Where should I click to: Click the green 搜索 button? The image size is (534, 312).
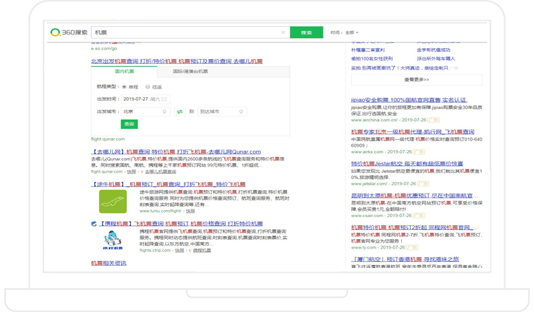click(306, 32)
